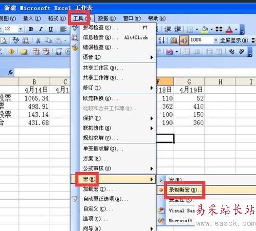
Task: Toggle Italic formatting
Action: pos(40,29)
